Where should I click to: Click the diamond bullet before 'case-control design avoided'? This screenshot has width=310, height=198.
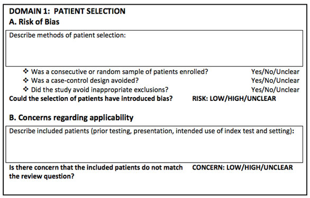click(x=26, y=80)
